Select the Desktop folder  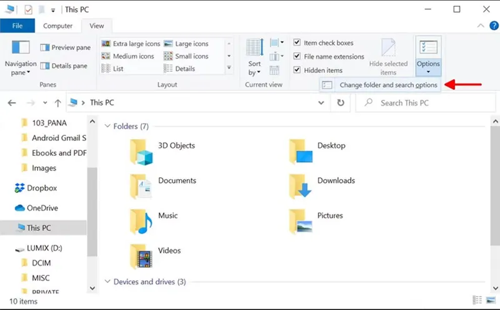317,152
